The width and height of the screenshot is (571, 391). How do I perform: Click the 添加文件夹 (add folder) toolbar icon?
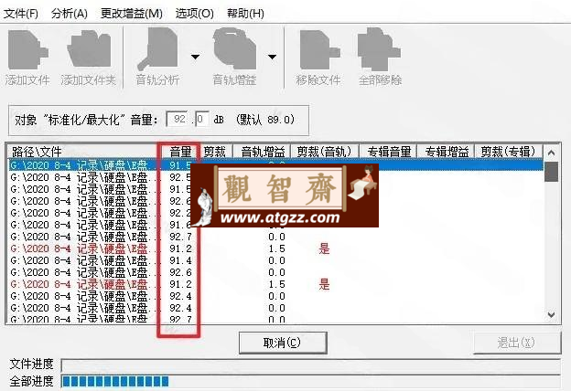tap(89, 58)
